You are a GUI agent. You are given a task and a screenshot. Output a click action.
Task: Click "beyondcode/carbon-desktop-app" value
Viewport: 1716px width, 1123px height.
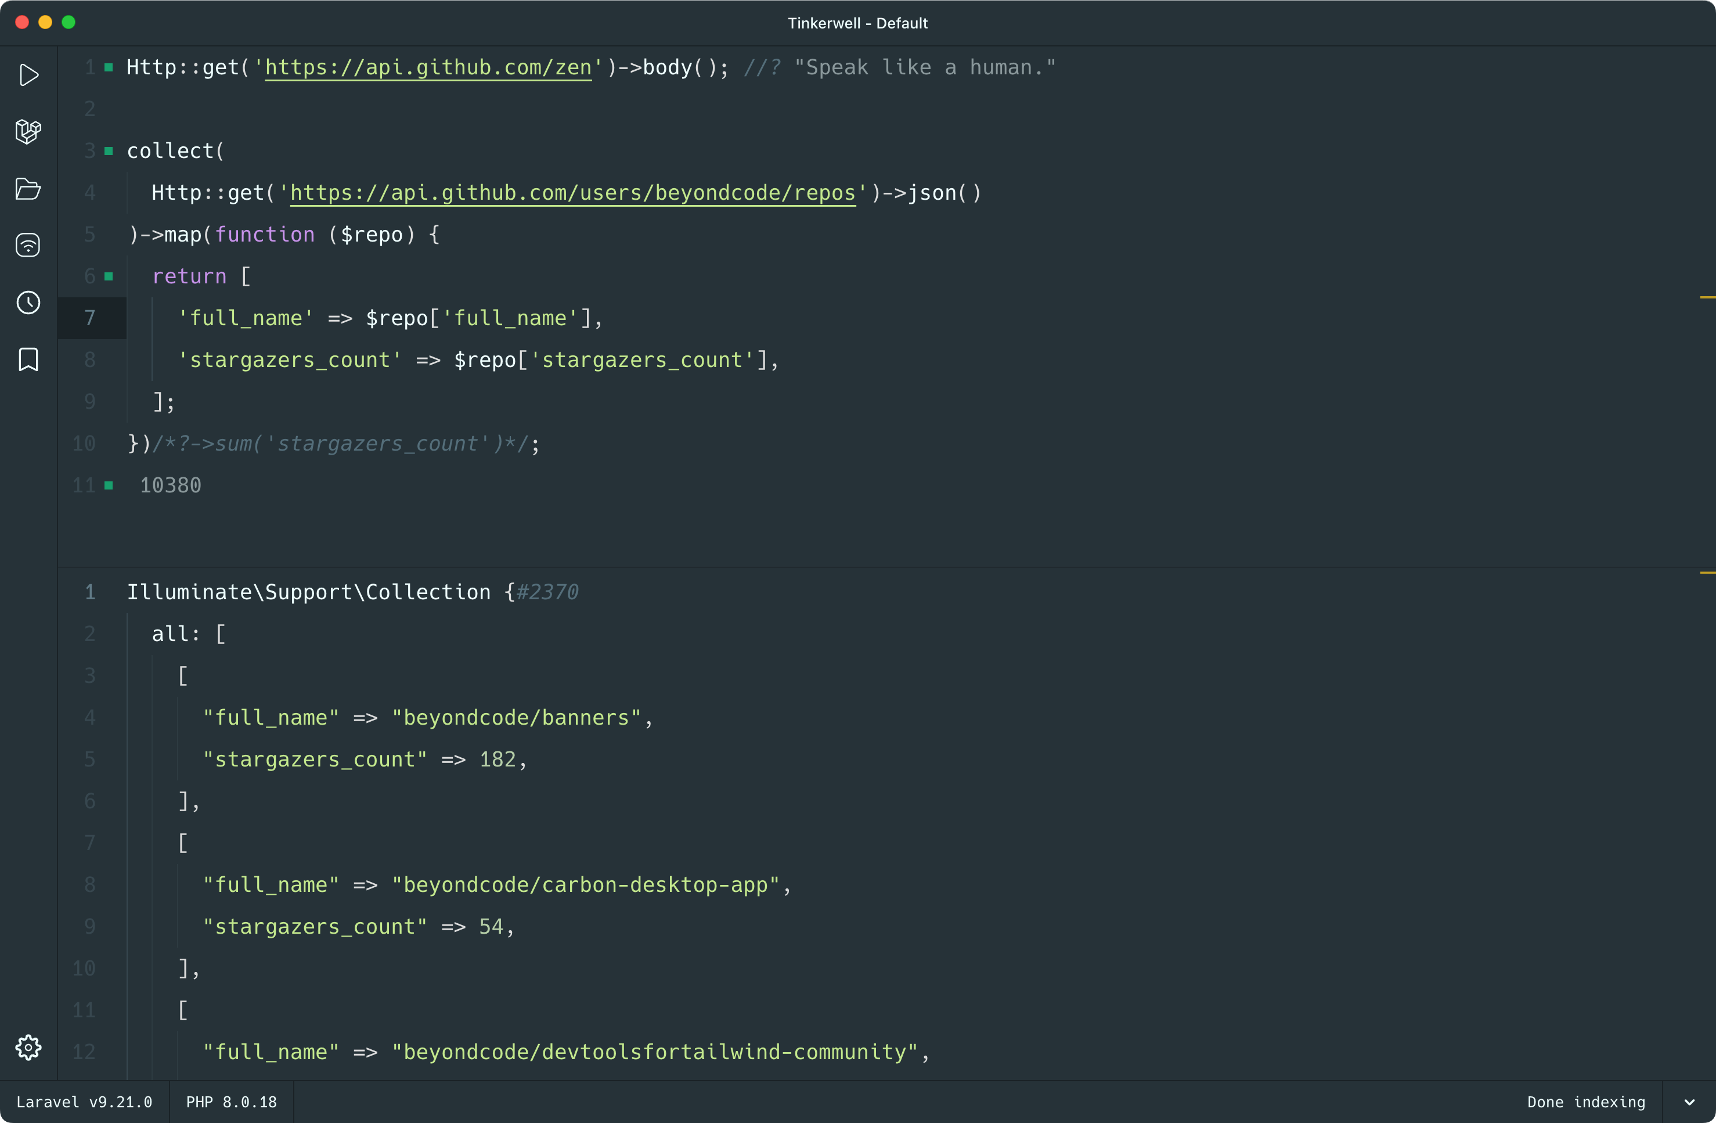(x=586, y=885)
